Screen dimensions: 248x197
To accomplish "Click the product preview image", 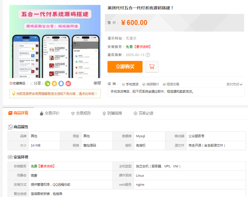I will point(55,41).
